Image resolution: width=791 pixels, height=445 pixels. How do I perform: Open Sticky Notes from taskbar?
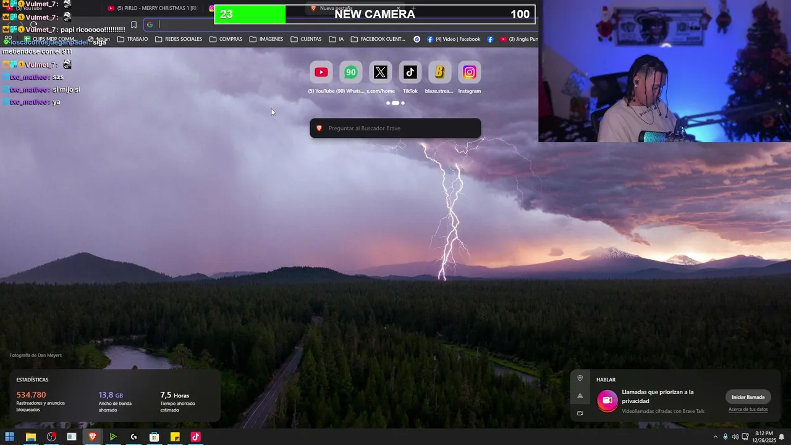(x=175, y=437)
